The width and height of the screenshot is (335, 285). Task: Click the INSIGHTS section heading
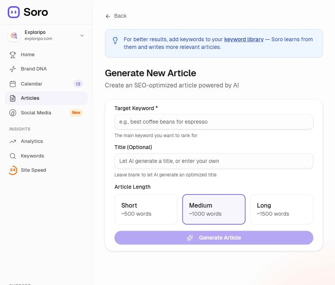click(20, 129)
